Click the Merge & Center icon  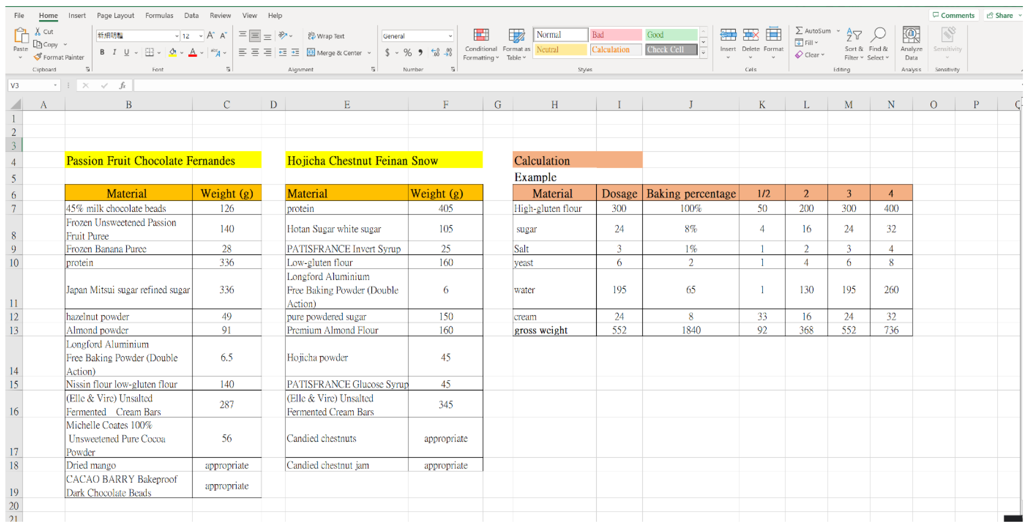click(x=311, y=52)
